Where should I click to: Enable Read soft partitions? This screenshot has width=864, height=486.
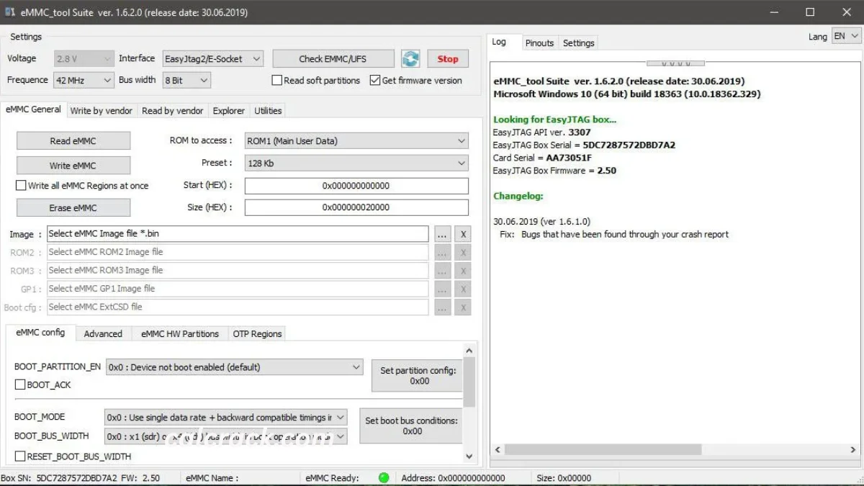click(x=276, y=81)
